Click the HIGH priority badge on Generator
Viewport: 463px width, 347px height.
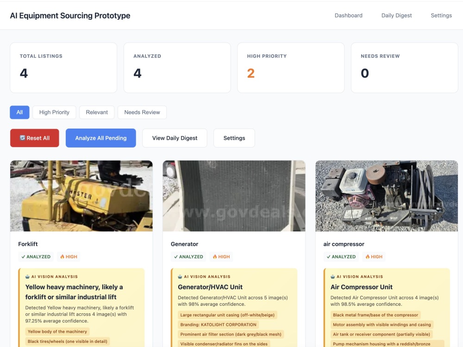click(221, 257)
